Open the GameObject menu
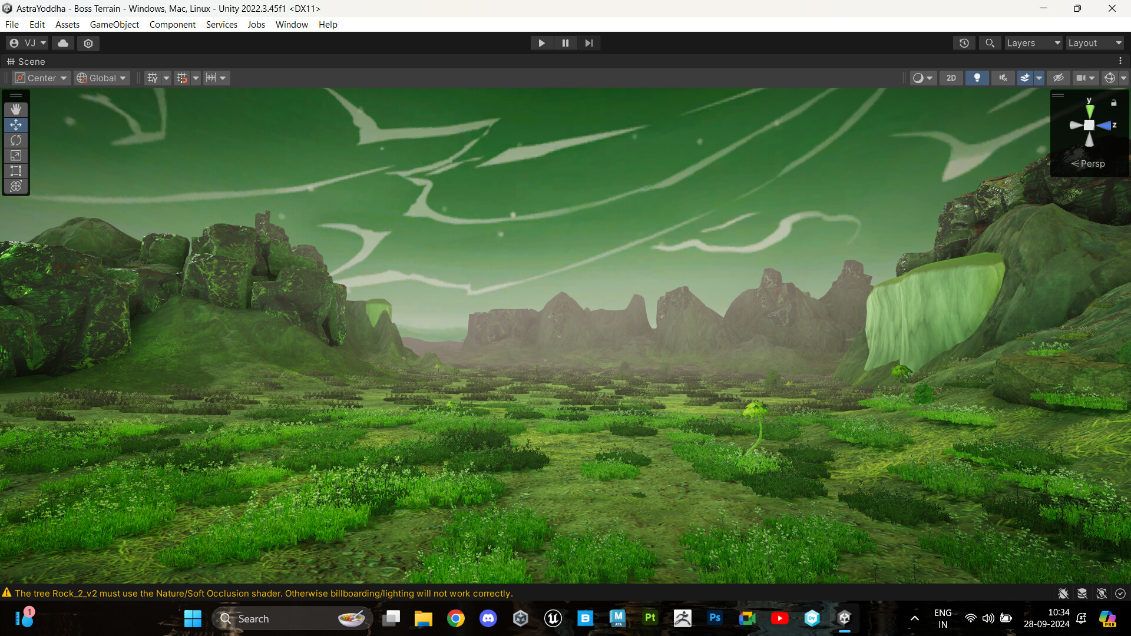 click(x=114, y=24)
